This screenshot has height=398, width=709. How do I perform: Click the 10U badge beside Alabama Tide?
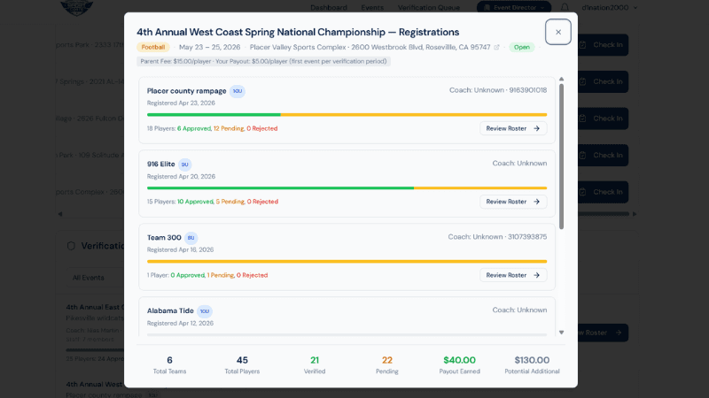tap(205, 311)
